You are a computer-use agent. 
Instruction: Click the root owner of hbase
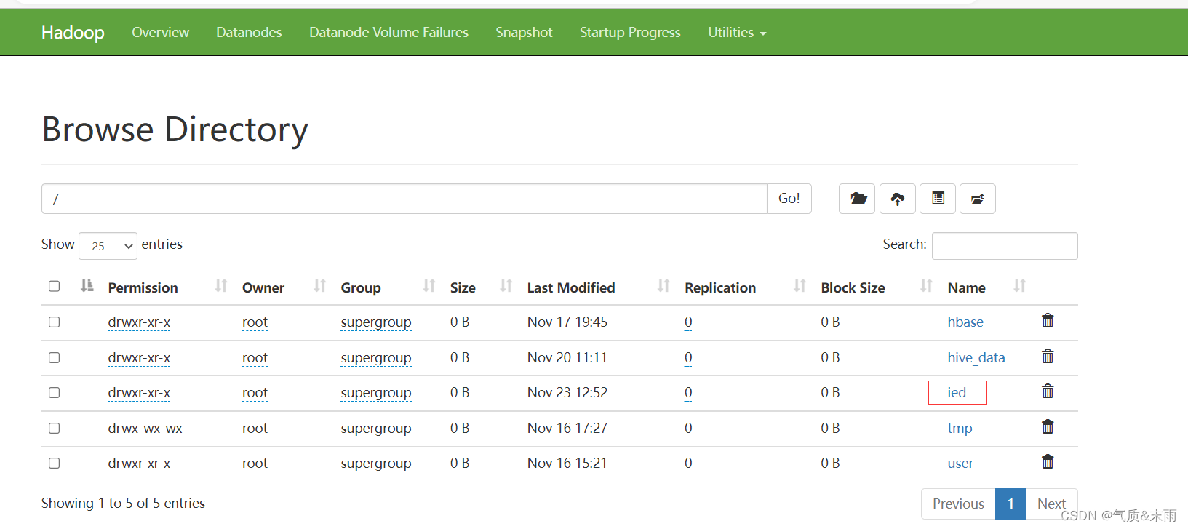click(x=255, y=322)
